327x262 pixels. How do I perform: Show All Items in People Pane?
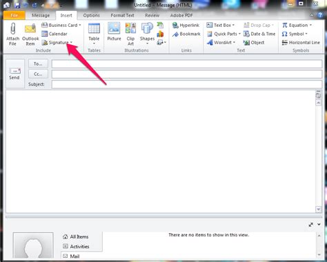(76, 236)
